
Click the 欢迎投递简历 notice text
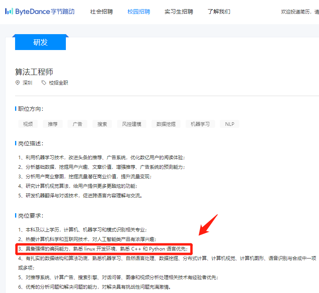(300, 12)
